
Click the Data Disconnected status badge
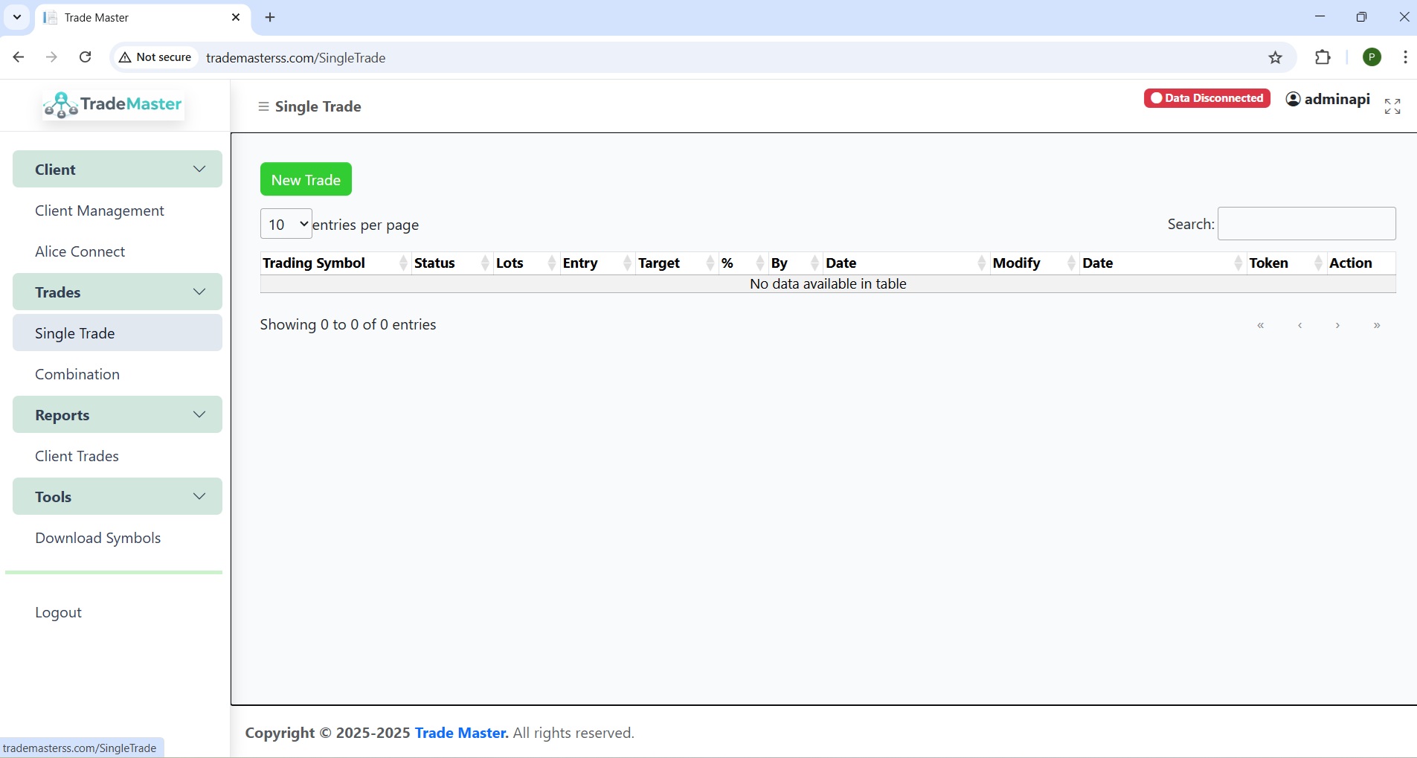click(x=1206, y=98)
